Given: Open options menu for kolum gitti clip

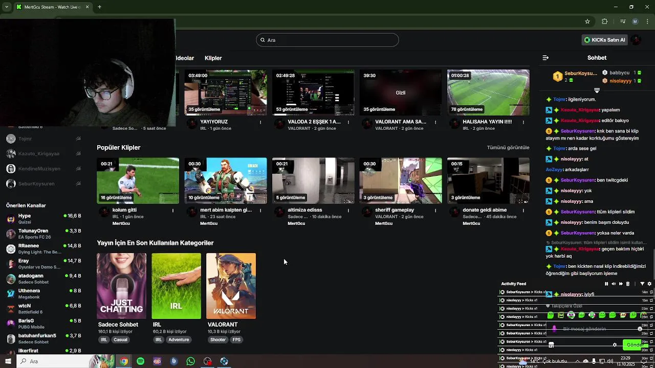Looking at the screenshot, I should pyautogui.click(x=173, y=210).
